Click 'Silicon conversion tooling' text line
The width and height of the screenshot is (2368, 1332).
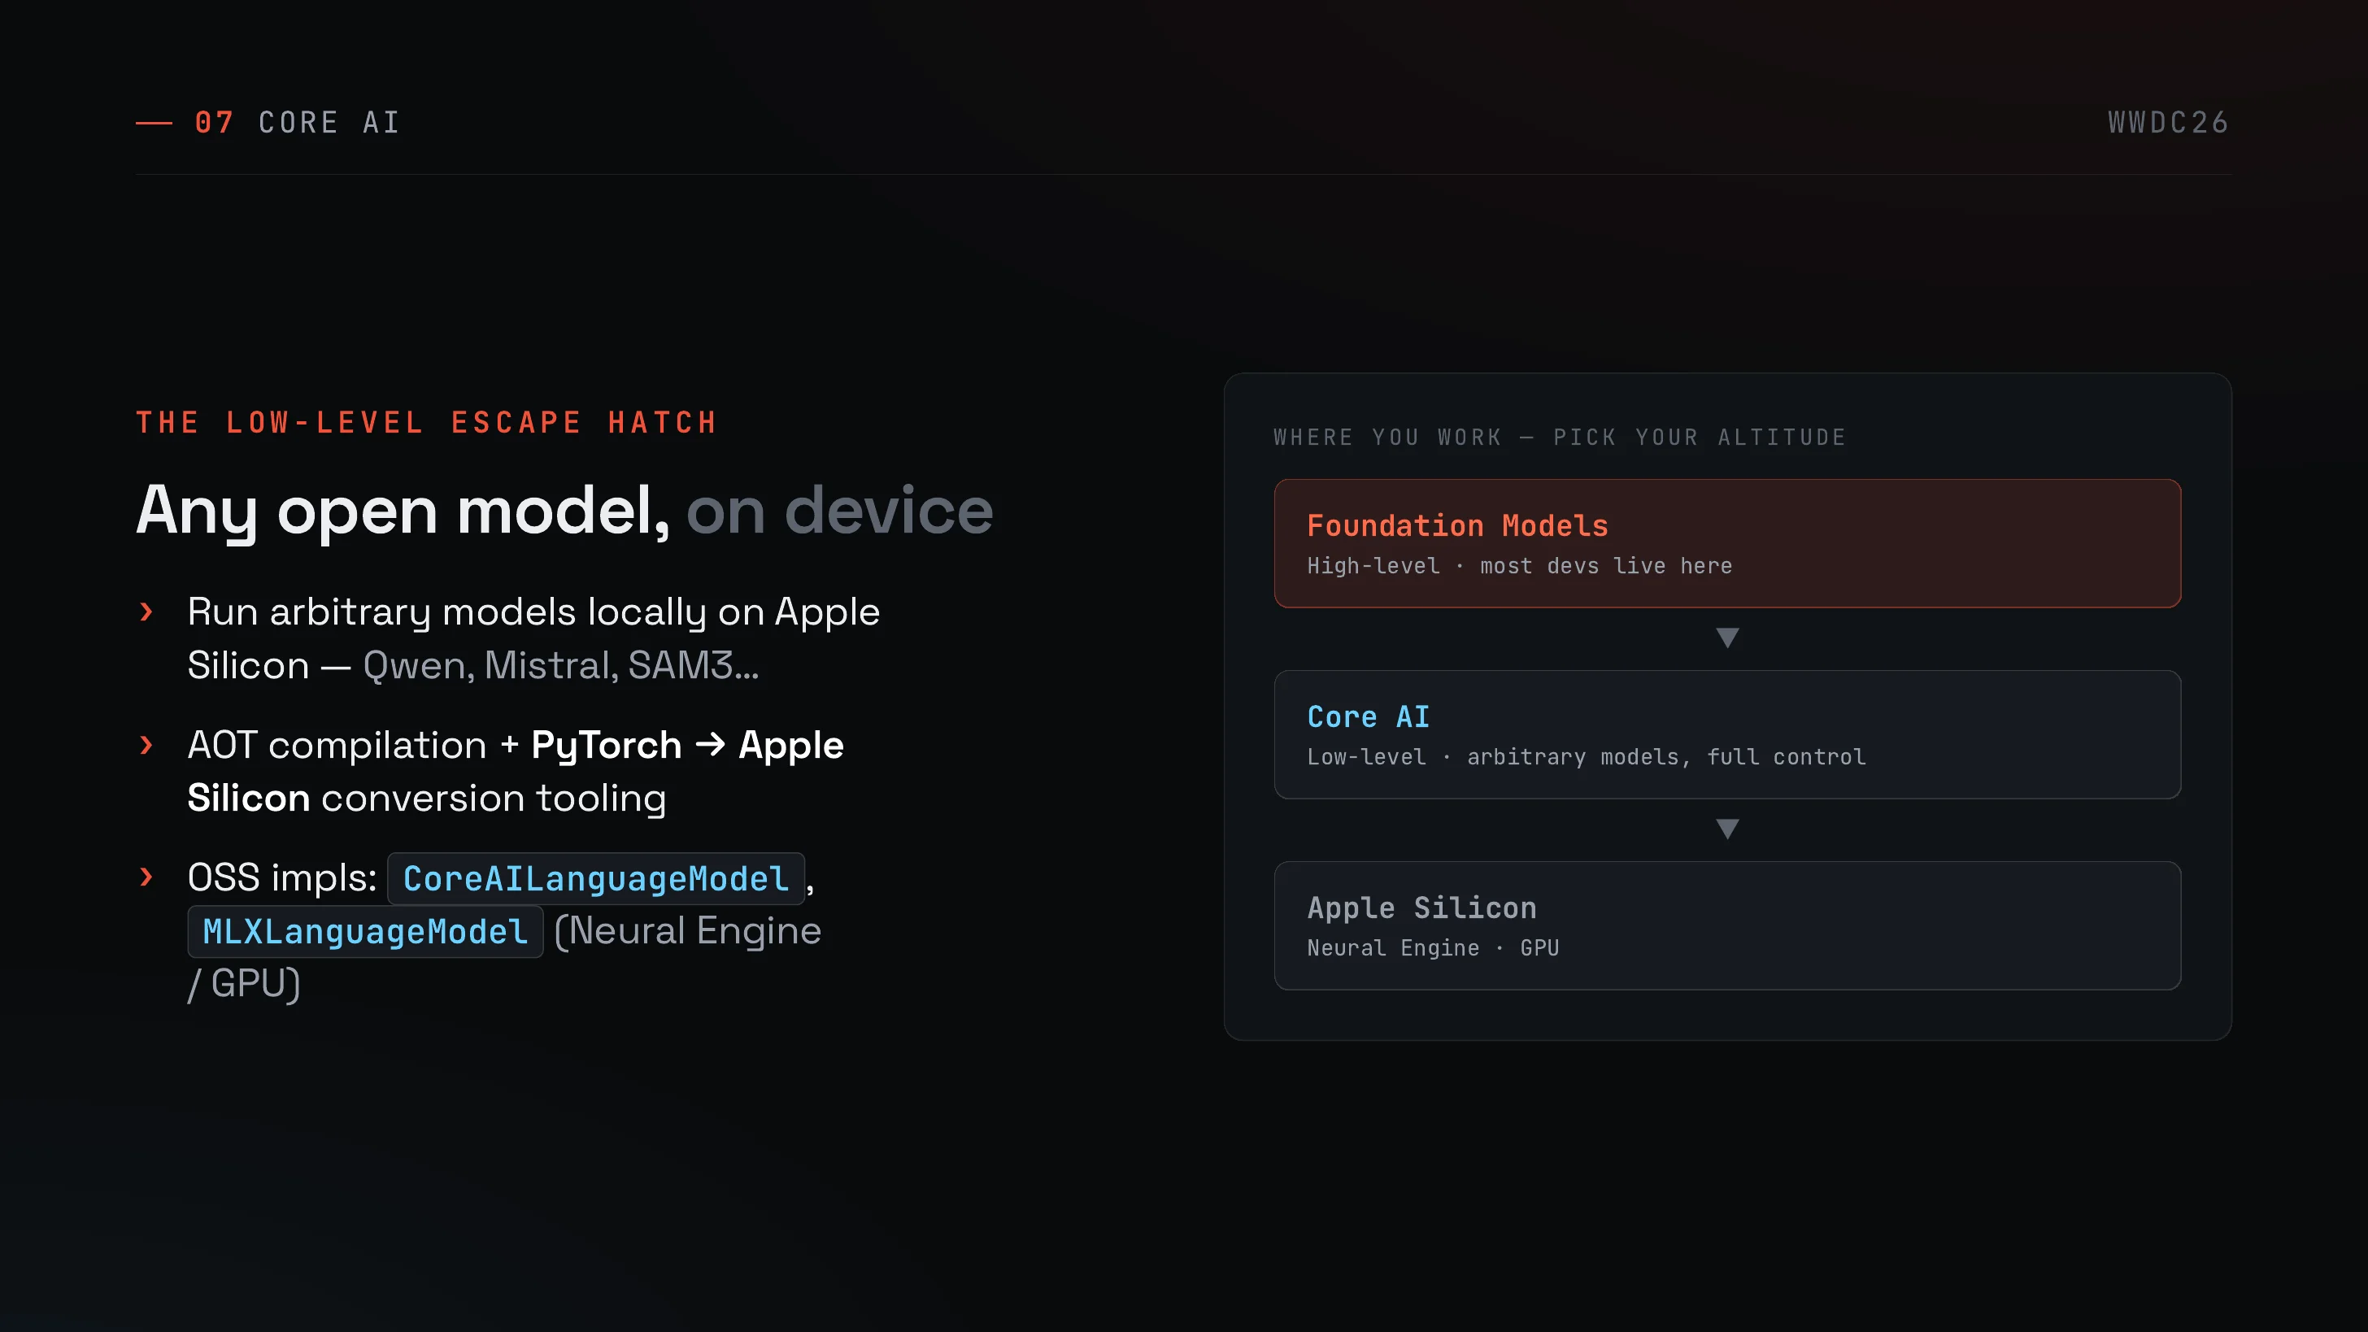[x=427, y=798]
